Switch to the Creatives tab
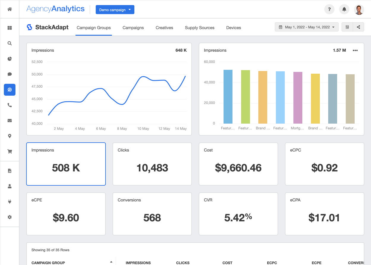Screen dimensions: 371x265 pyautogui.click(x=164, y=28)
